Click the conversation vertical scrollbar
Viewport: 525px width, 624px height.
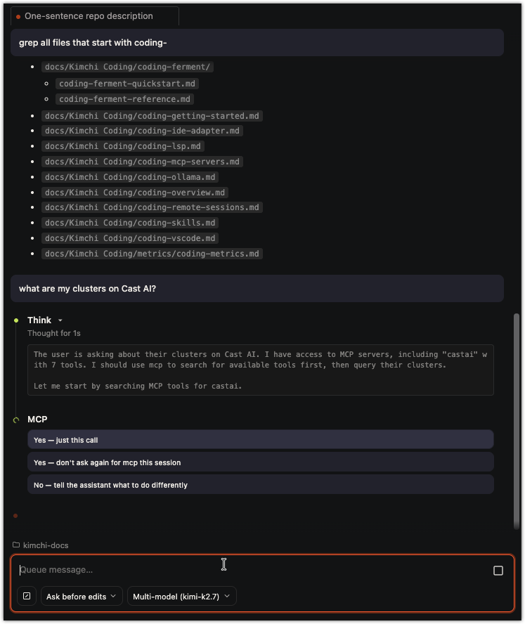[x=517, y=421]
